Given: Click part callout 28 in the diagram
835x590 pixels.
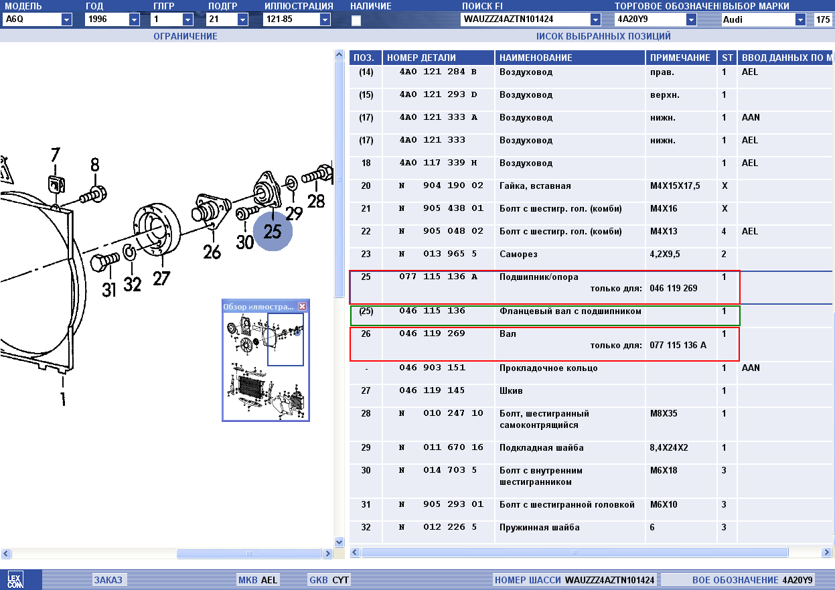Looking at the screenshot, I should [x=315, y=200].
